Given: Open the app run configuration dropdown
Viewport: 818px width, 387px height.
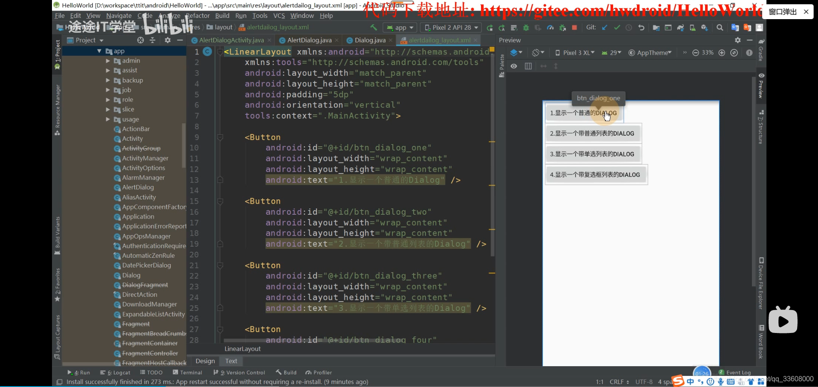Looking at the screenshot, I should click(400, 28).
